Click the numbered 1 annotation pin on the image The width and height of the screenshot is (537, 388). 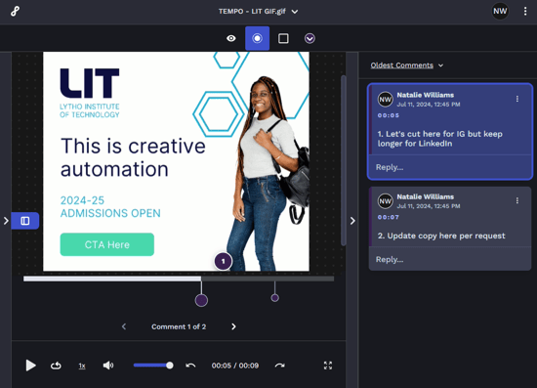coord(223,261)
